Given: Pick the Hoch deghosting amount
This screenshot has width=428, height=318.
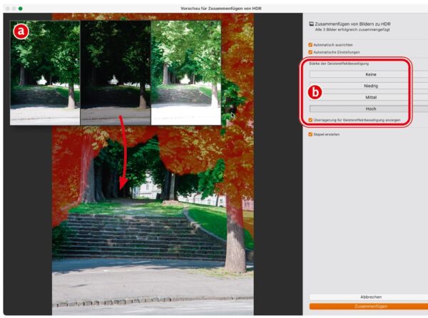Looking at the screenshot, I should point(369,109).
